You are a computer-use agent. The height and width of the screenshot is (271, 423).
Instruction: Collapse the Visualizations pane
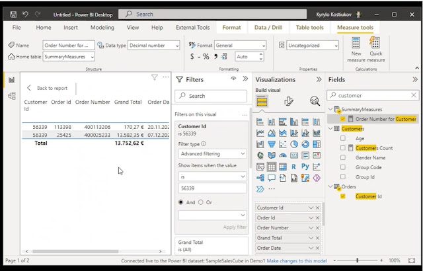tap(319, 79)
